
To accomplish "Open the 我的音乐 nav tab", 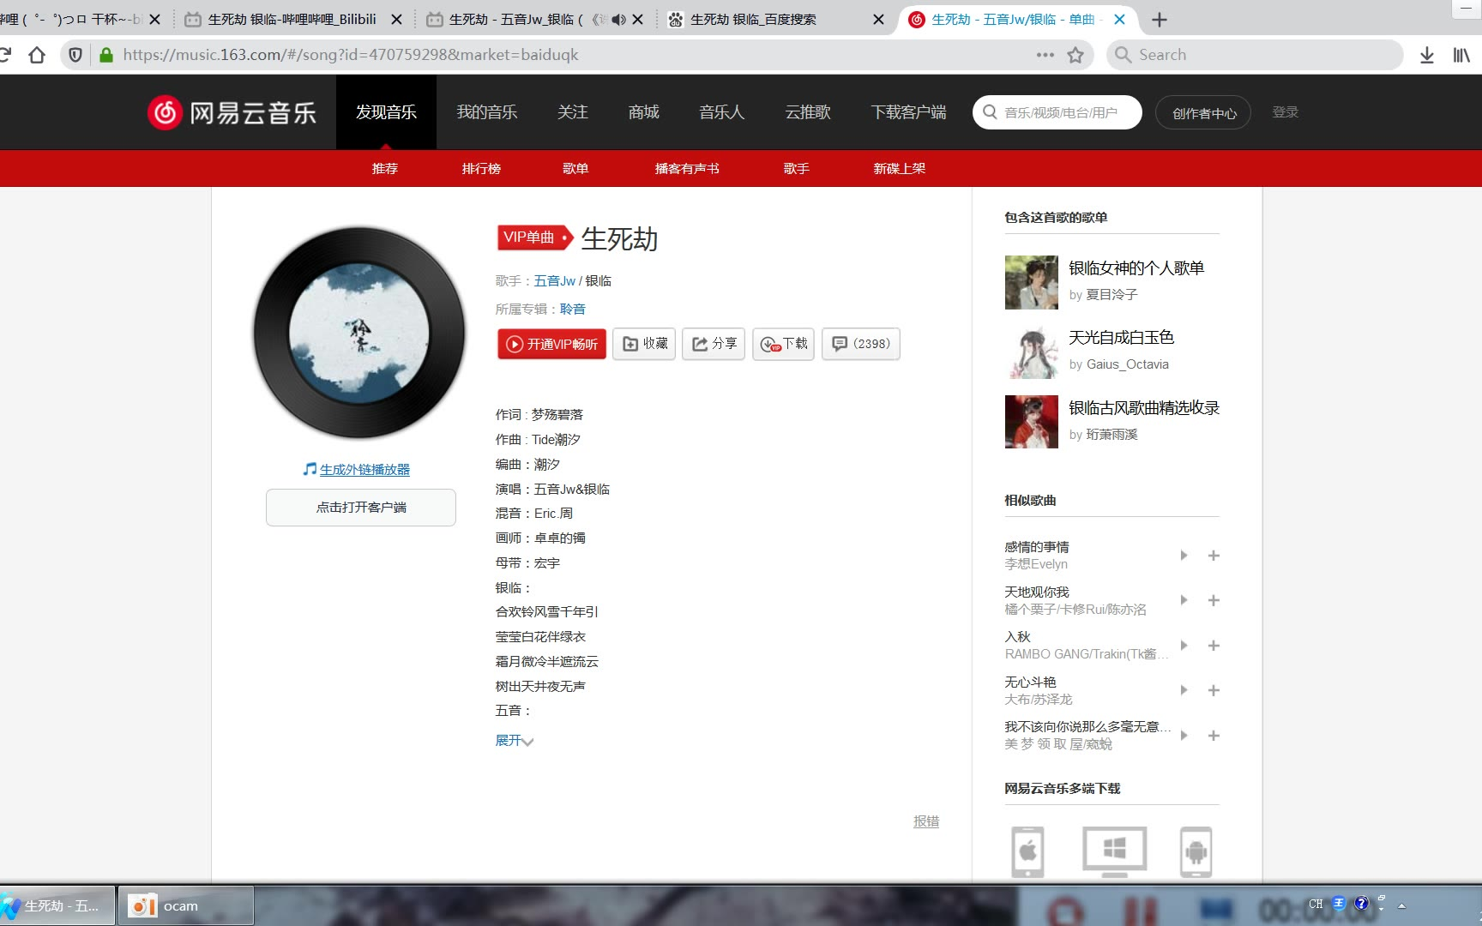I will tap(487, 112).
